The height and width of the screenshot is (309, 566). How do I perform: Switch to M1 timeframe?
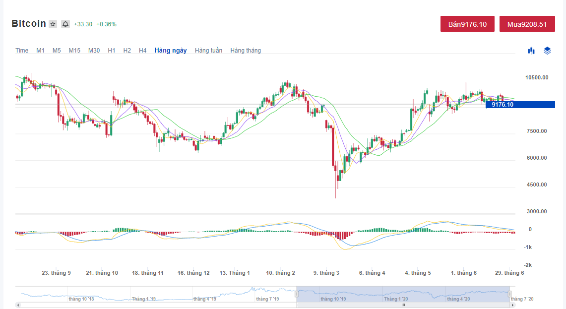[x=40, y=51]
